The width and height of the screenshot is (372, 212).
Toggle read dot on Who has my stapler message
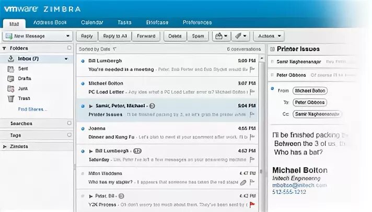pyautogui.click(x=83, y=173)
